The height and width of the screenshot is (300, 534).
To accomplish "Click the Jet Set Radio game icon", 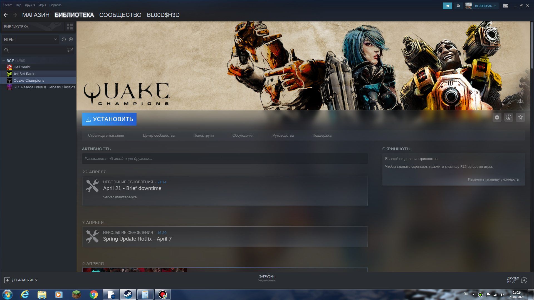I will [x=9, y=74].
